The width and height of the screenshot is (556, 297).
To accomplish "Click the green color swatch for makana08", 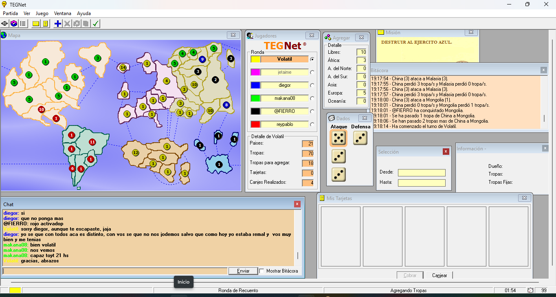I will [x=255, y=99].
